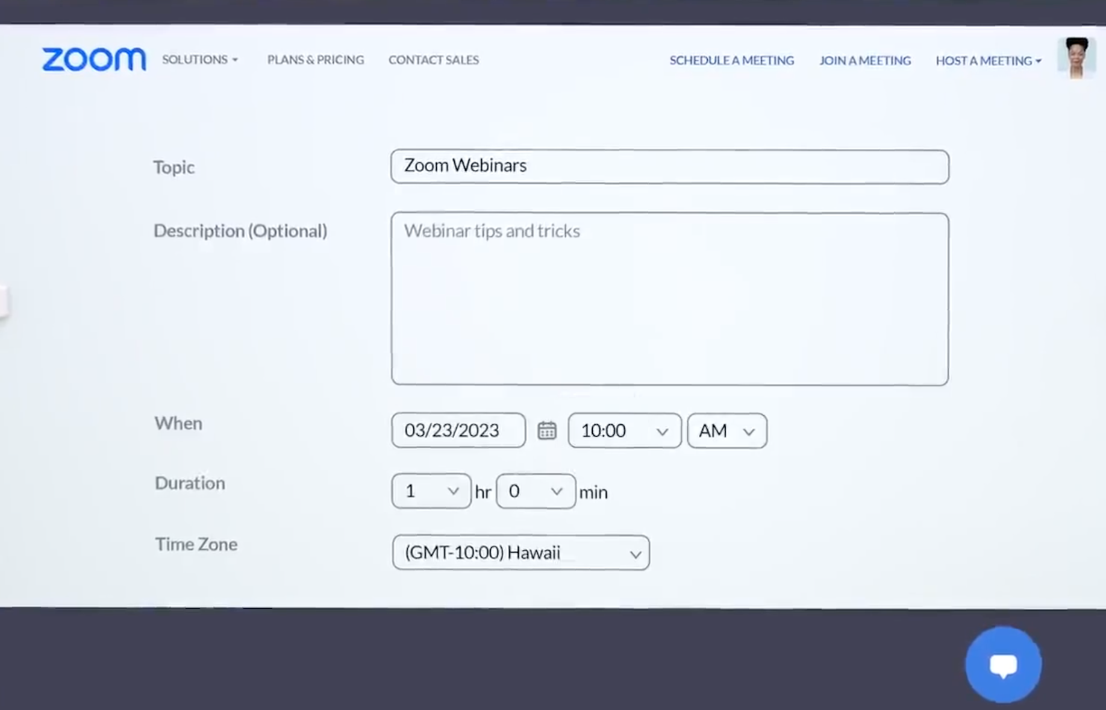The width and height of the screenshot is (1106, 710).
Task: Click the Zoom Webinars topic input field
Action: [x=669, y=166]
